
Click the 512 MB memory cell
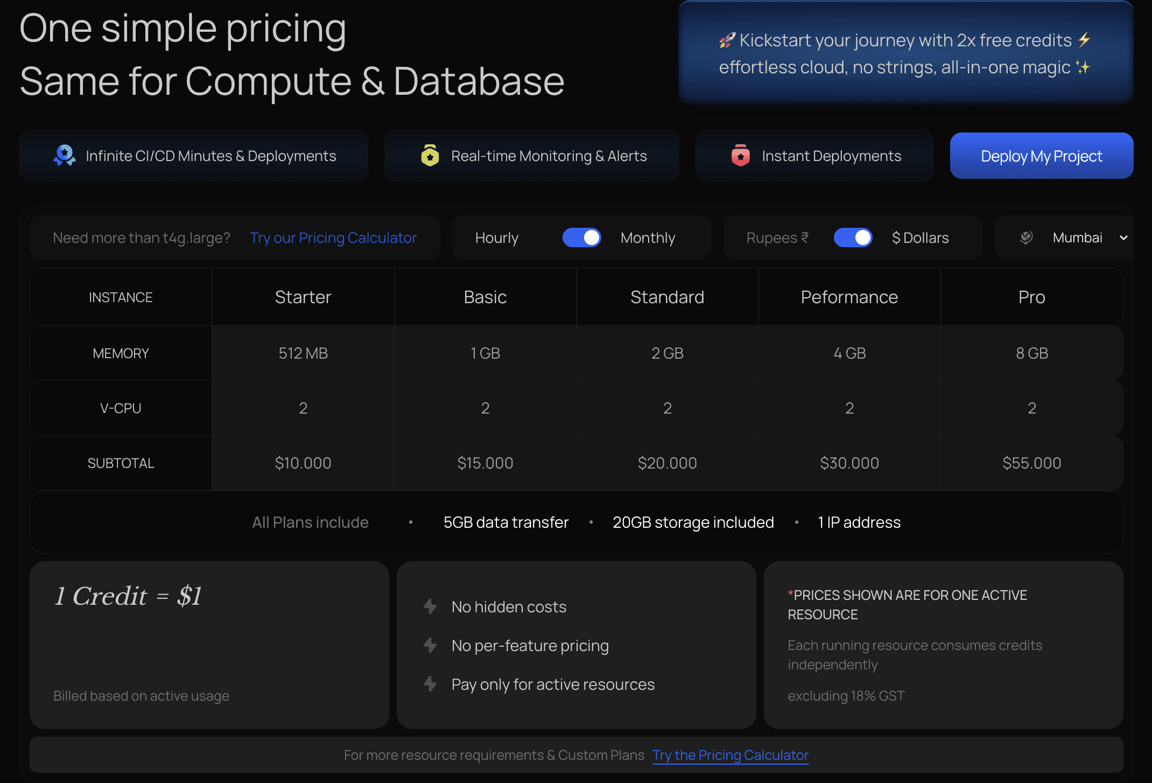point(303,353)
